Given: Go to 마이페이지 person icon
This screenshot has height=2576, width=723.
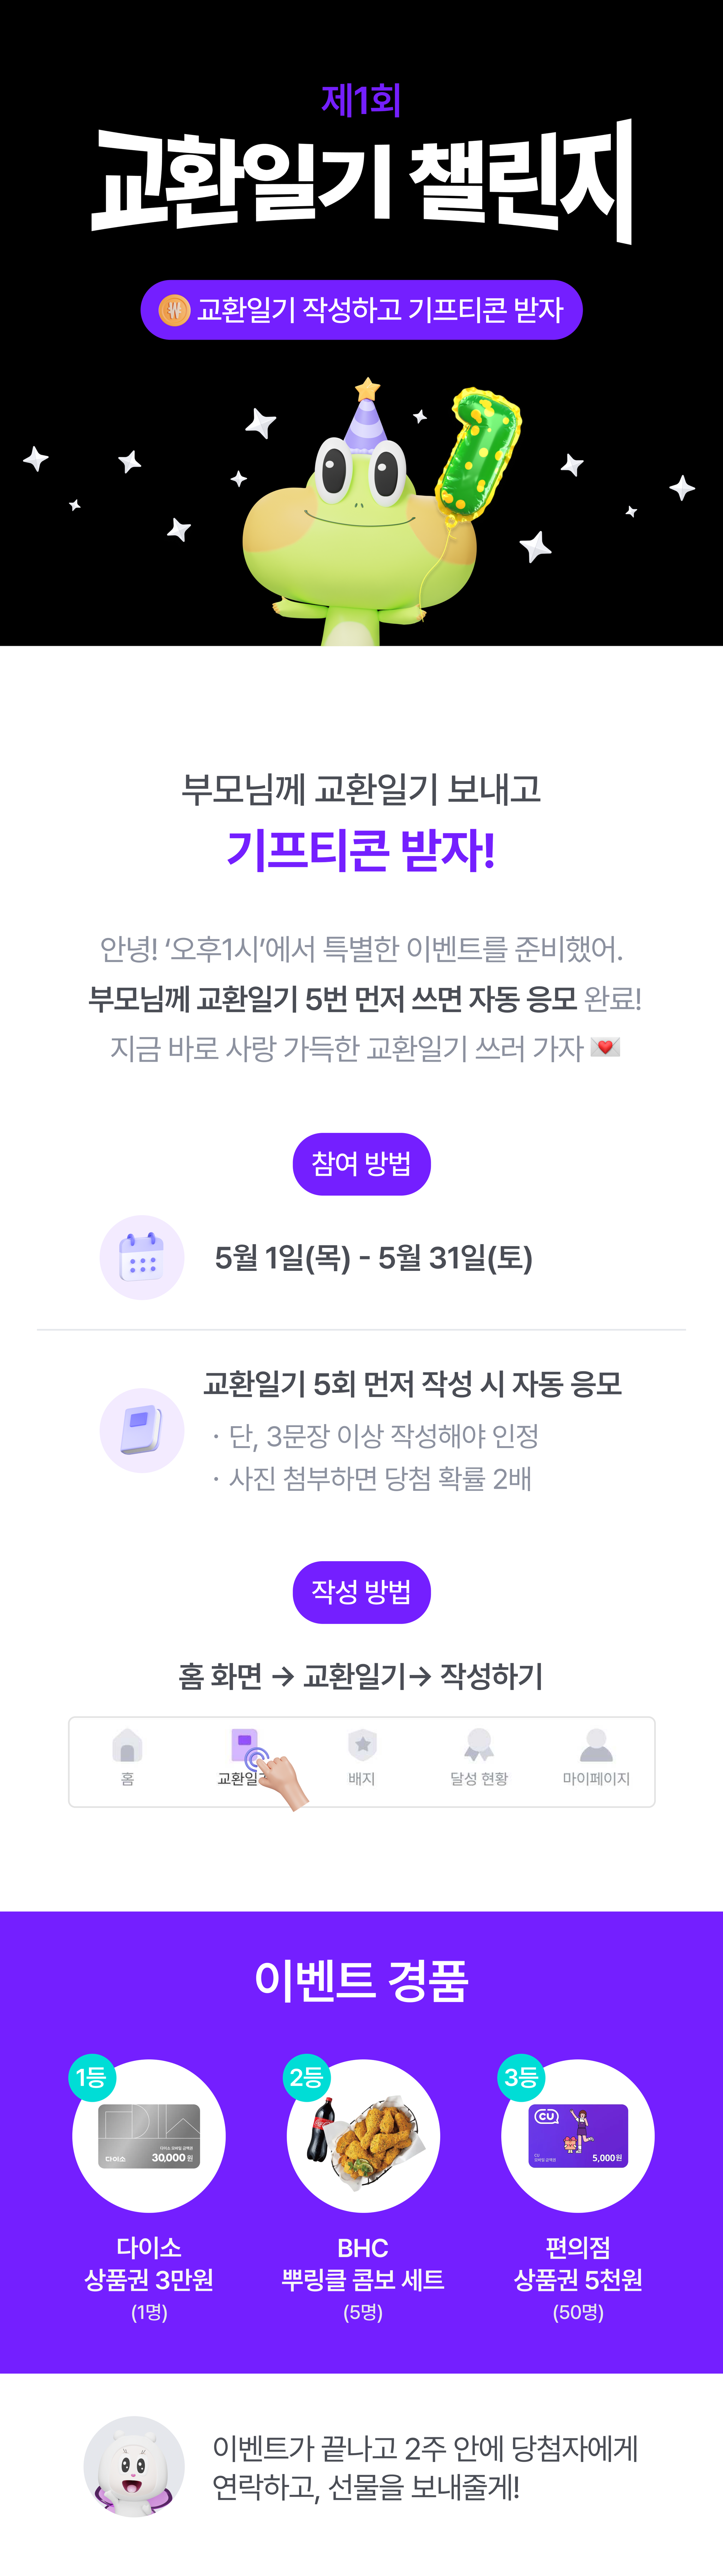Looking at the screenshot, I should [x=596, y=1745].
